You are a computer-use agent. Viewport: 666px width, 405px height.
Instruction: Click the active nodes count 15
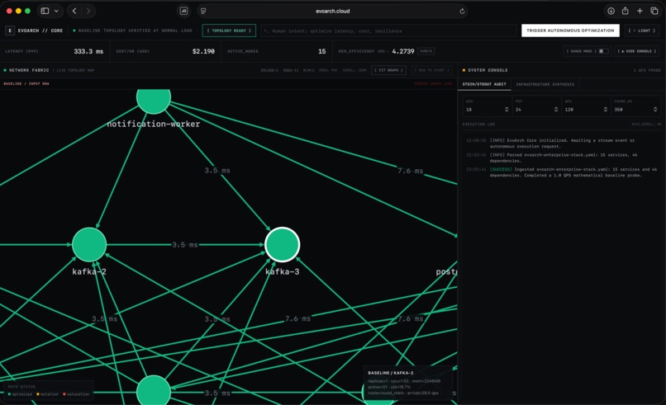[322, 51]
